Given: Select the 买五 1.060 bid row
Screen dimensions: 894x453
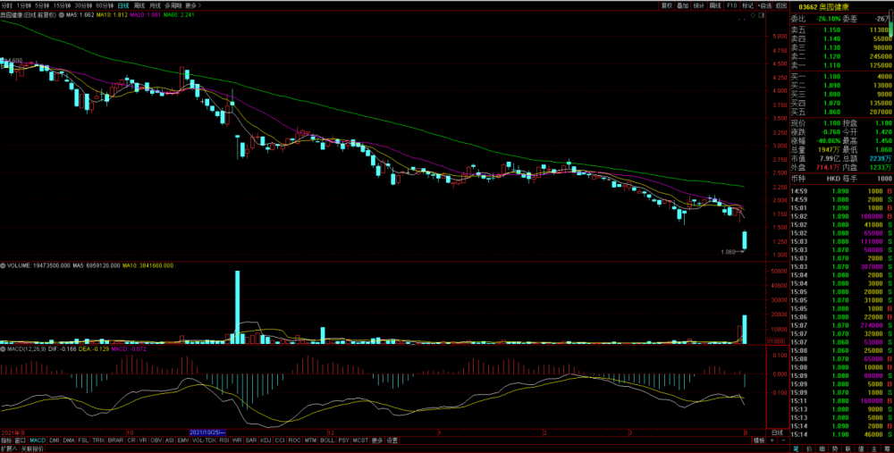Looking at the screenshot, I should [841, 113].
